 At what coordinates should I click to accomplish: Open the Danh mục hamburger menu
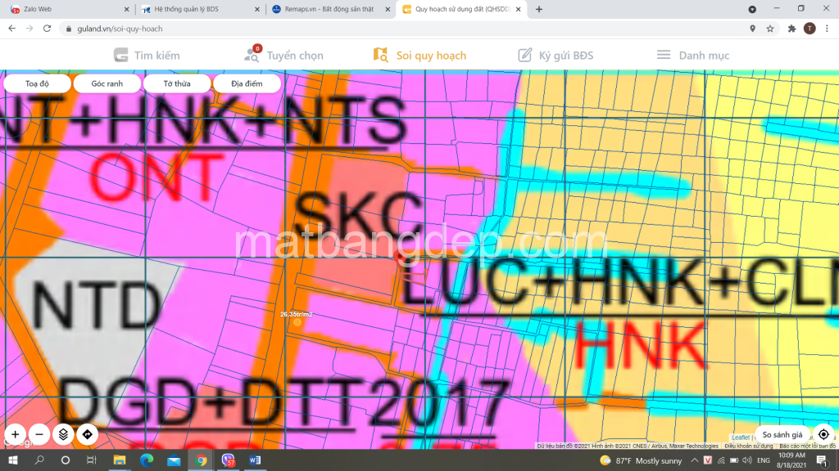point(693,55)
